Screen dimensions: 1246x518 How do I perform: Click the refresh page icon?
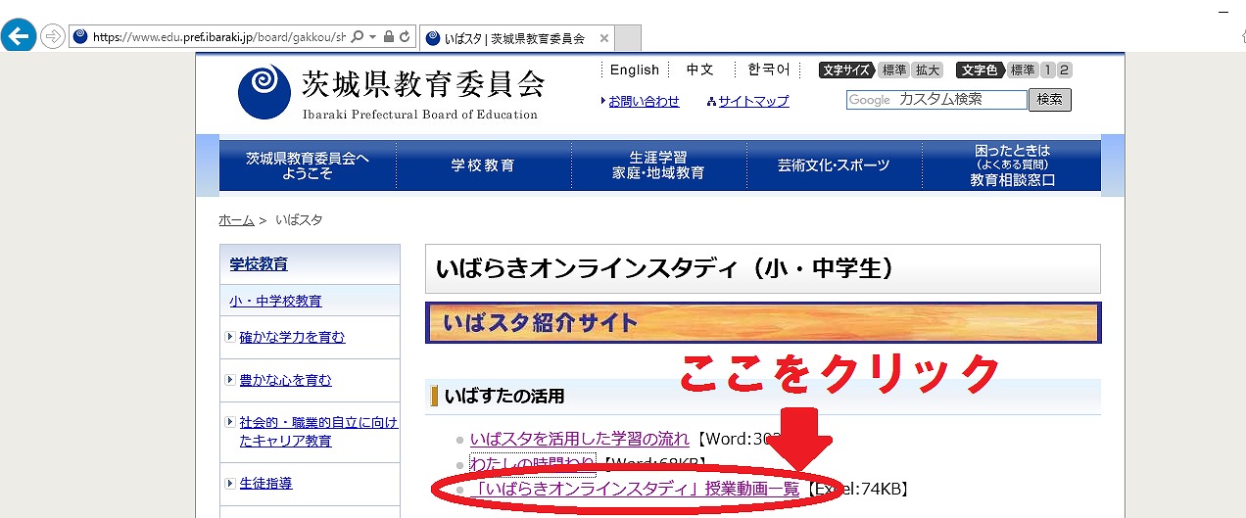pos(405,36)
